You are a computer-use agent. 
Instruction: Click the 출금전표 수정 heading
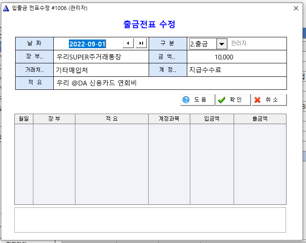tap(150, 24)
